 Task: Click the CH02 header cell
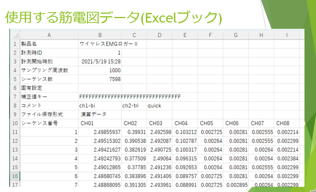click(134, 123)
